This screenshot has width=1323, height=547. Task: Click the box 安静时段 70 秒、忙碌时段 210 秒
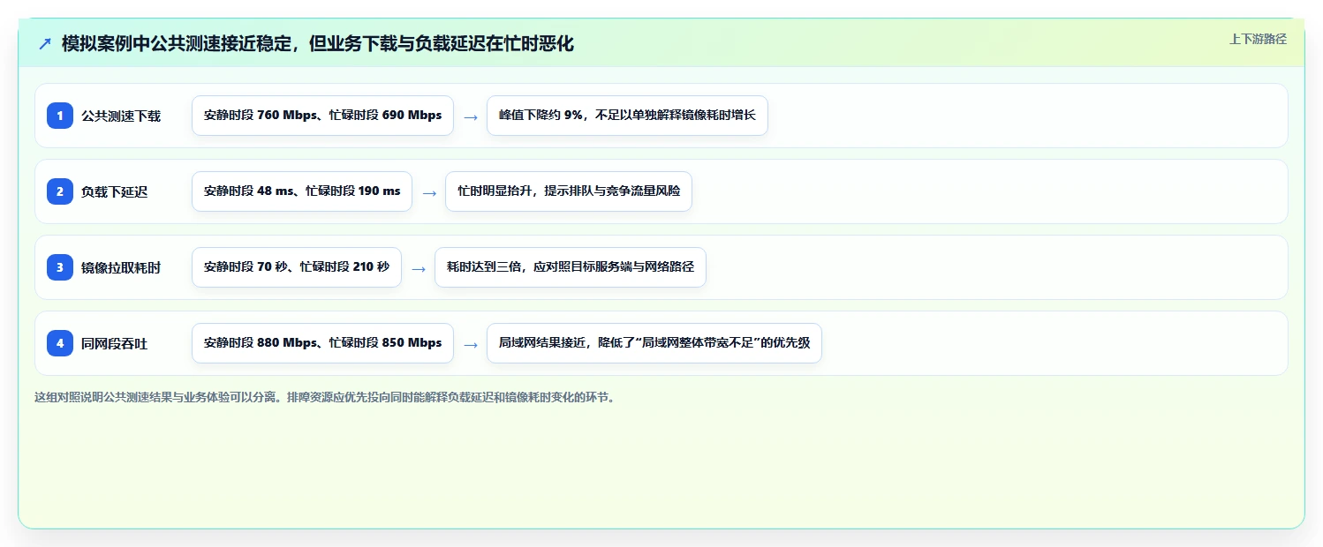pyautogui.click(x=297, y=267)
